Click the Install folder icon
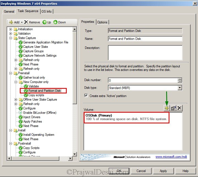The height and width of the screenshot is (177, 198). (x=16, y=130)
